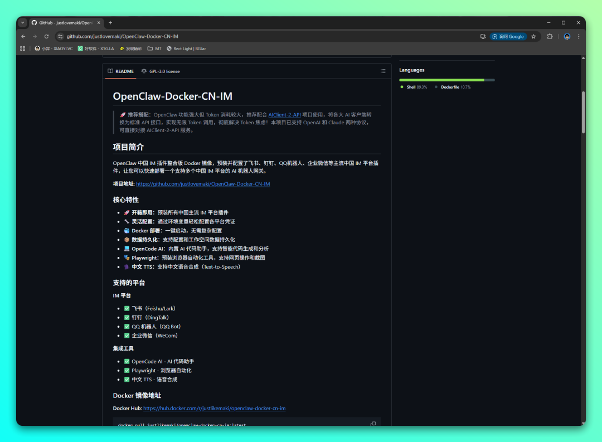Image resolution: width=602 pixels, height=442 pixels.
Task: Click the Dockerfile 10.7% language entry
Action: [x=452, y=87]
